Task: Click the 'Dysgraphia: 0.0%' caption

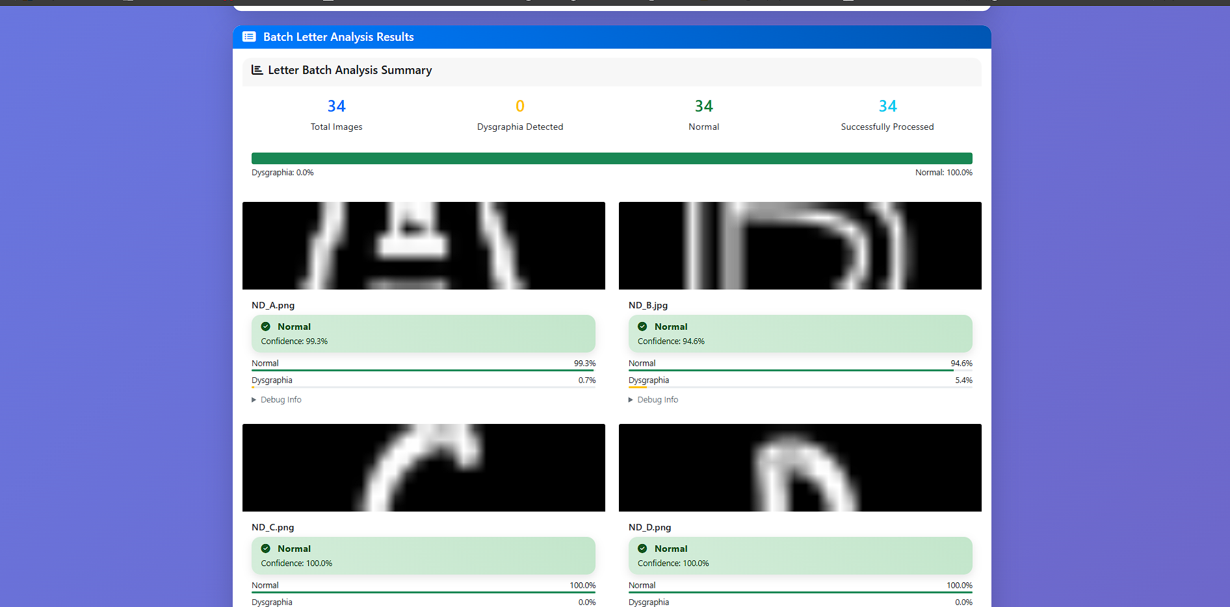Action: pos(283,173)
